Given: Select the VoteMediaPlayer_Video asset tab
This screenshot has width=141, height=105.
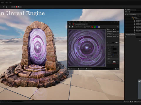Looking at the screenshot, I should 80,24.
